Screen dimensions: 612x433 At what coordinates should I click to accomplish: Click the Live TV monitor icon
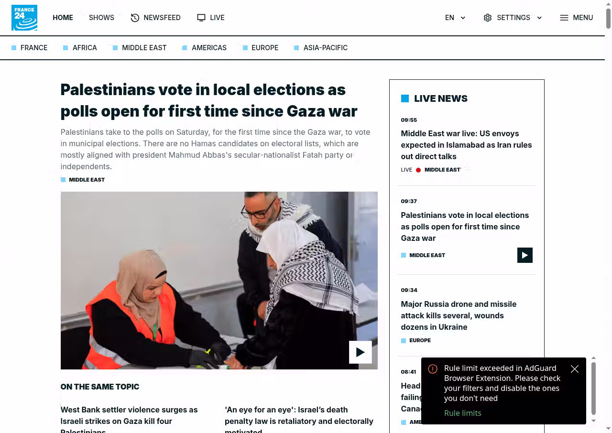(x=201, y=18)
